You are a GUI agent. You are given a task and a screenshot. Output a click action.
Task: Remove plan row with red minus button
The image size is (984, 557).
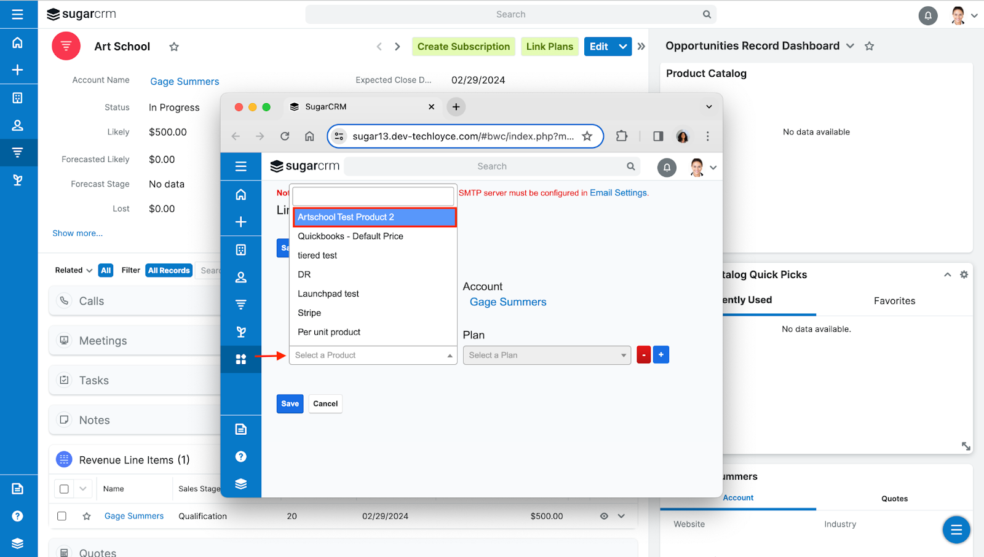643,355
